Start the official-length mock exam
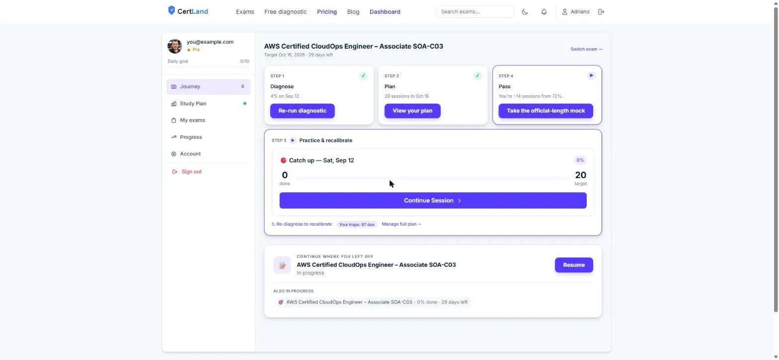 pyautogui.click(x=546, y=111)
